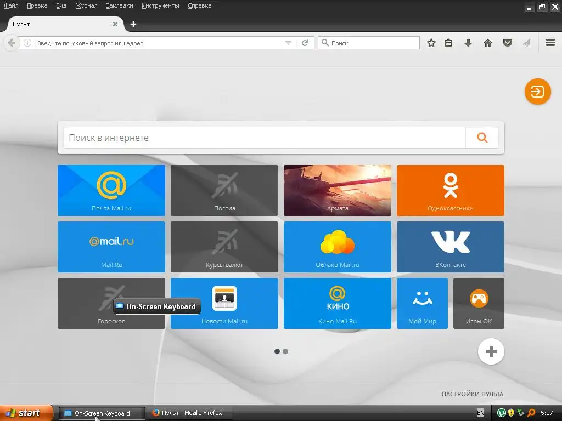Open the Закладки menu

coord(119,5)
